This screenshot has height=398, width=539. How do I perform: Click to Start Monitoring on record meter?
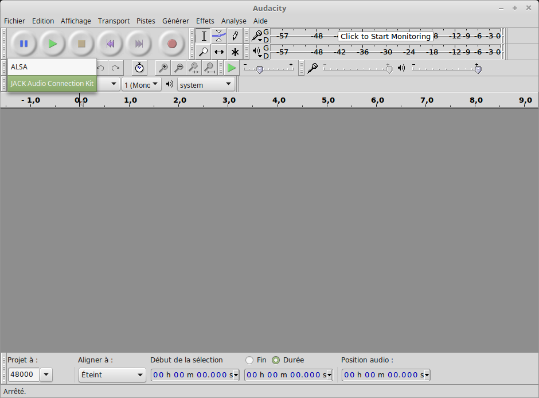(385, 36)
